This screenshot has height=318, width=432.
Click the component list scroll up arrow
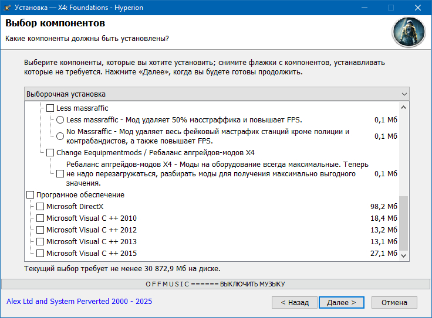(404, 108)
